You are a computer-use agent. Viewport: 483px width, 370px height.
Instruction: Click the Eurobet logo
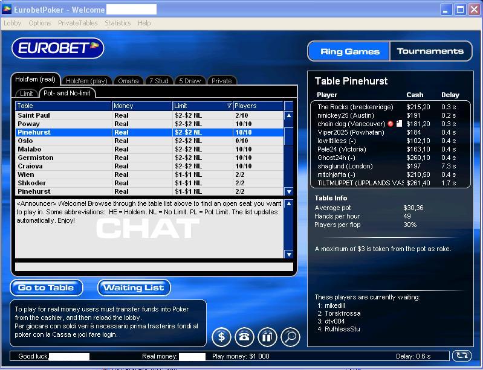click(x=58, y=48)
